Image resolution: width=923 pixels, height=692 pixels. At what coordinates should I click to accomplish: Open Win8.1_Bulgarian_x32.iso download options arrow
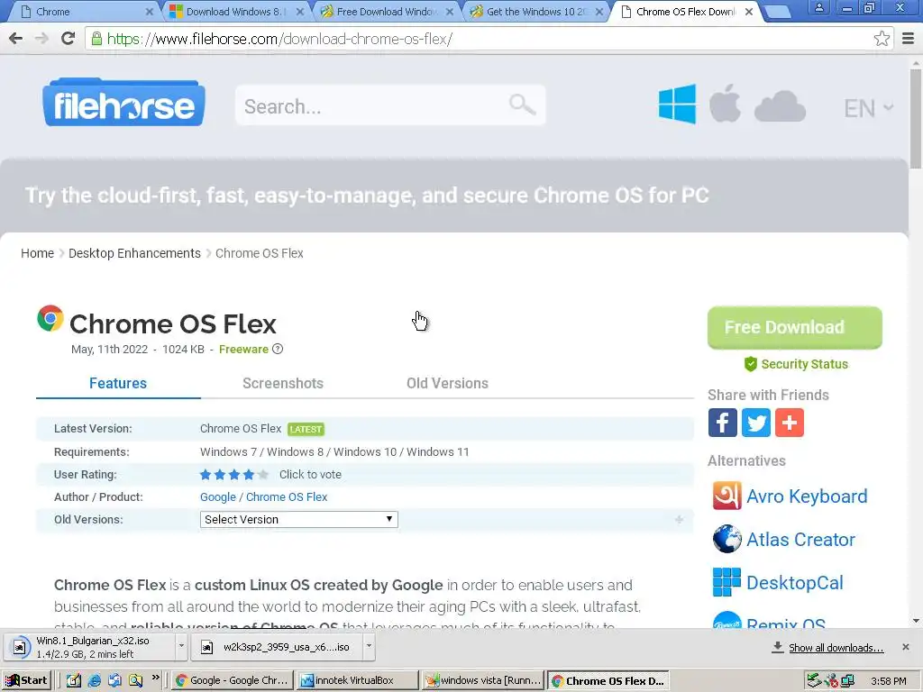click(x=181, y=646)
